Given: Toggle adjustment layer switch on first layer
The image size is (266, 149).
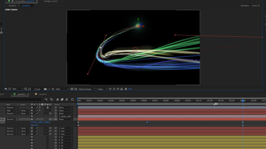Looking at the screenshot, I should 47,107.
